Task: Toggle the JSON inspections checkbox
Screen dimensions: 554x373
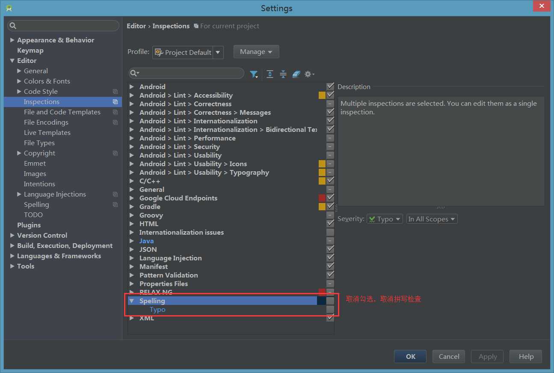Action: pyautogui.click(x=330, y=249)
